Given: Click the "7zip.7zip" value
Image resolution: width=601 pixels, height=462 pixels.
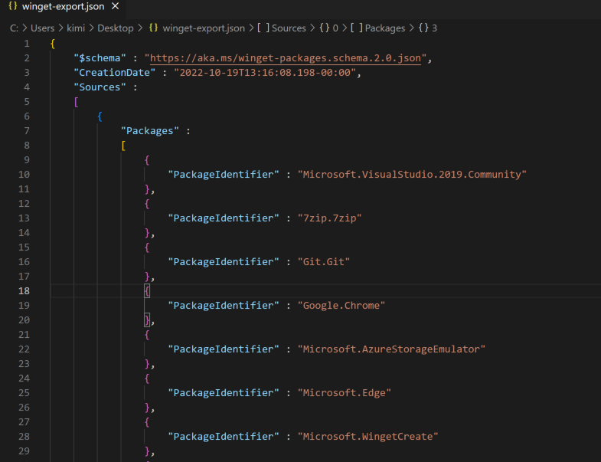Looking at the screenshot, I should click(330, 218).
